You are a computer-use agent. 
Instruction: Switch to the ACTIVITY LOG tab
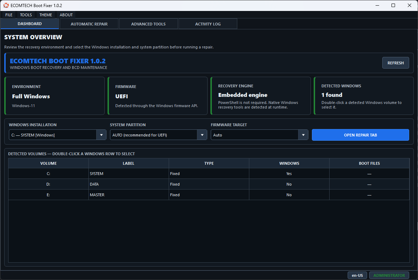(208, 24)
